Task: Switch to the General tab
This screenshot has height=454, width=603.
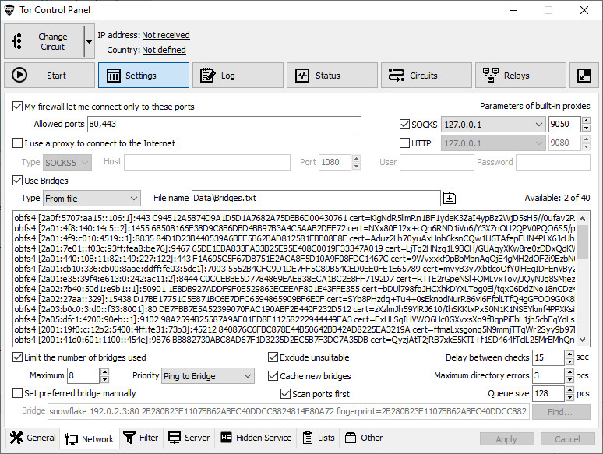Action: pyautogui.click(x=33, y=438)
